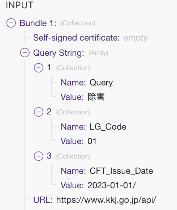This screenshot has height=210, width=177.
Task: Select the CFT_Issue_Date name entry
Action: (107, 171)
